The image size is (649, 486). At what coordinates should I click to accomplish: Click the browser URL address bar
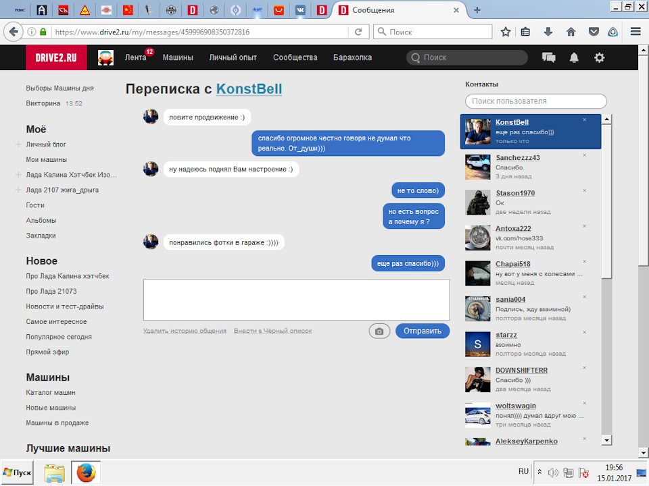coord(200,32)
